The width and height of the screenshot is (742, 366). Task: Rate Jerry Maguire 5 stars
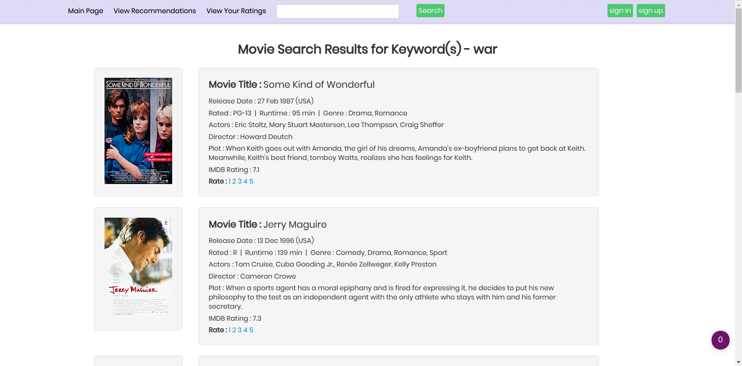[x=251, y=330]
